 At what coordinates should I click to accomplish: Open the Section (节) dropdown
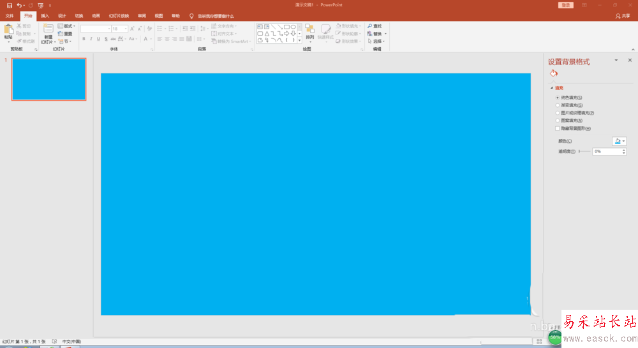coord(65,41)
